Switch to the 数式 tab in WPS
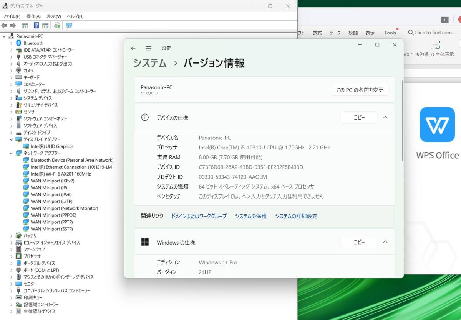 pos(317,33)
